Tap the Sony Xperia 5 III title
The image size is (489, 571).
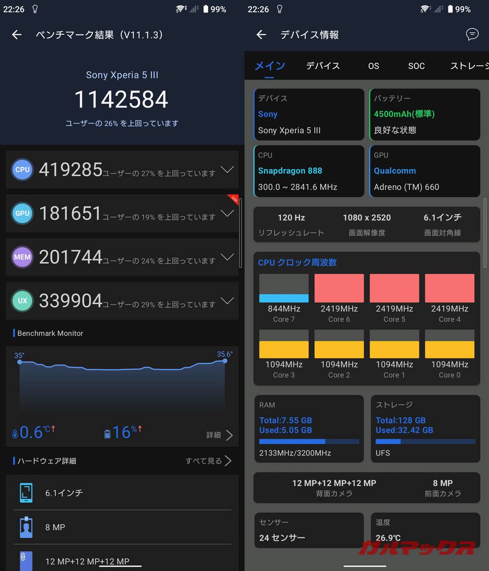122,75
